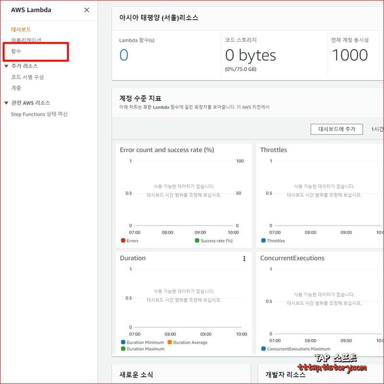Image resolution: width=384 pixels, height=384 pixels.
Task: Toggle the Throttles legend marker
Action: tap(264, 240)
